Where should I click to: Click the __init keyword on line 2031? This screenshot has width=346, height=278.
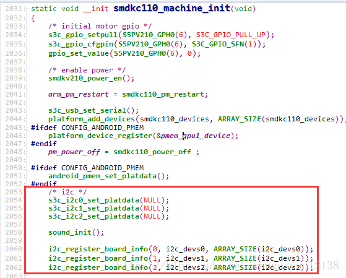[96, 9]
